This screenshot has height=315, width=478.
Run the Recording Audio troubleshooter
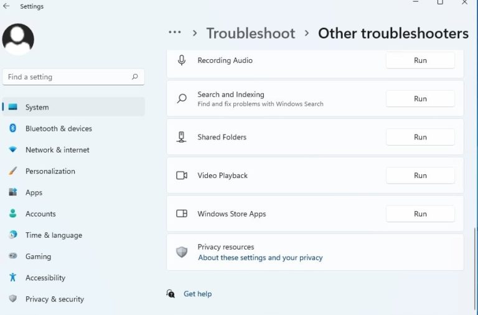click(x=420, y=60)
